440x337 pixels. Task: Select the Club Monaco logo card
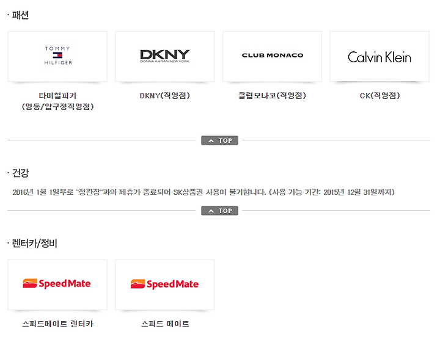pyautogui.click(x=272, y=56)
